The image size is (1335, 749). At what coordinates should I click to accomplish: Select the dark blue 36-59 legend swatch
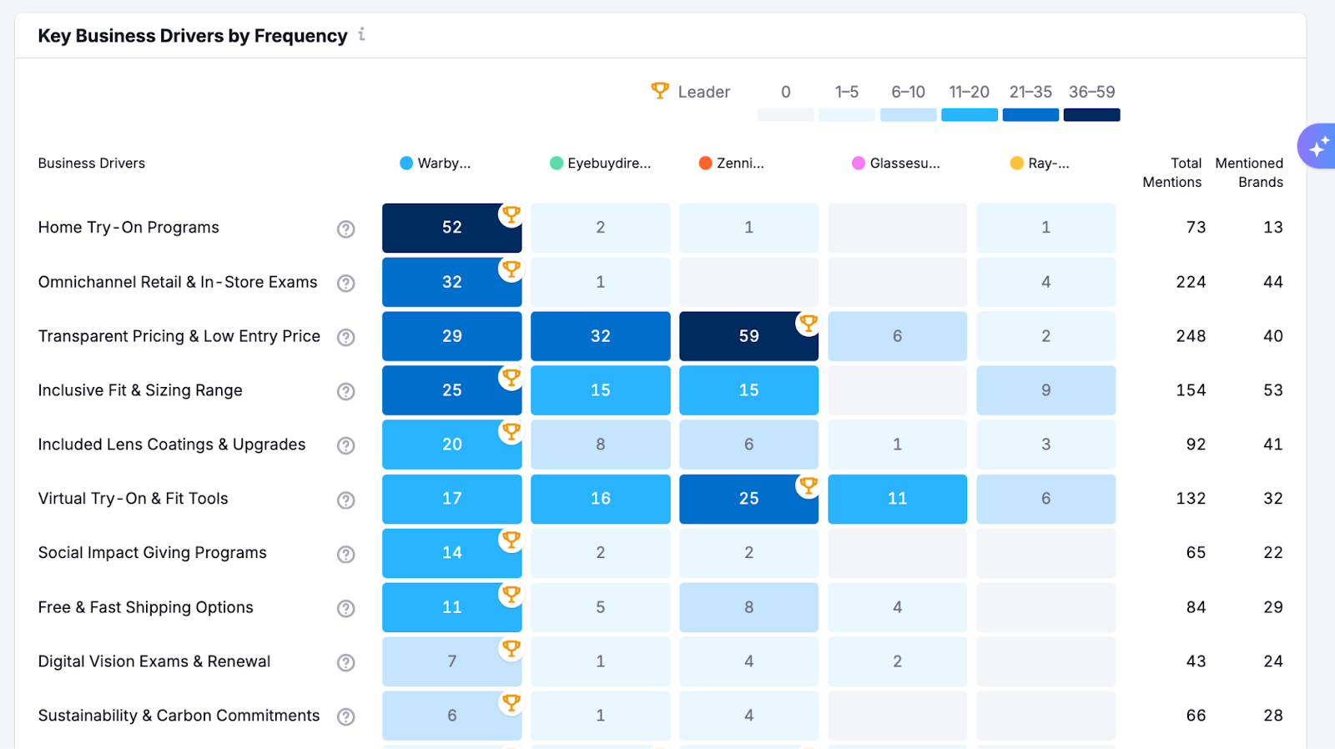pyautogui.click(x=1090, y=114)
